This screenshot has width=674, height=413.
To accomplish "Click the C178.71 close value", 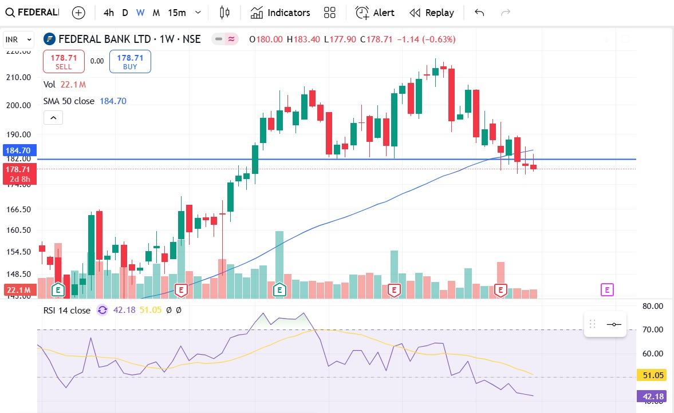I will [x=376, y=39].
